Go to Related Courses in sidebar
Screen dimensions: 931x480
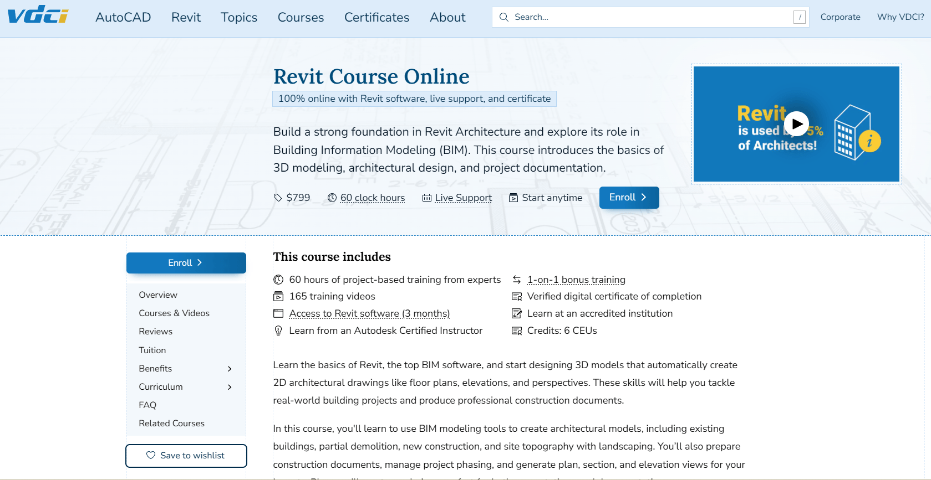pos(172,424)
